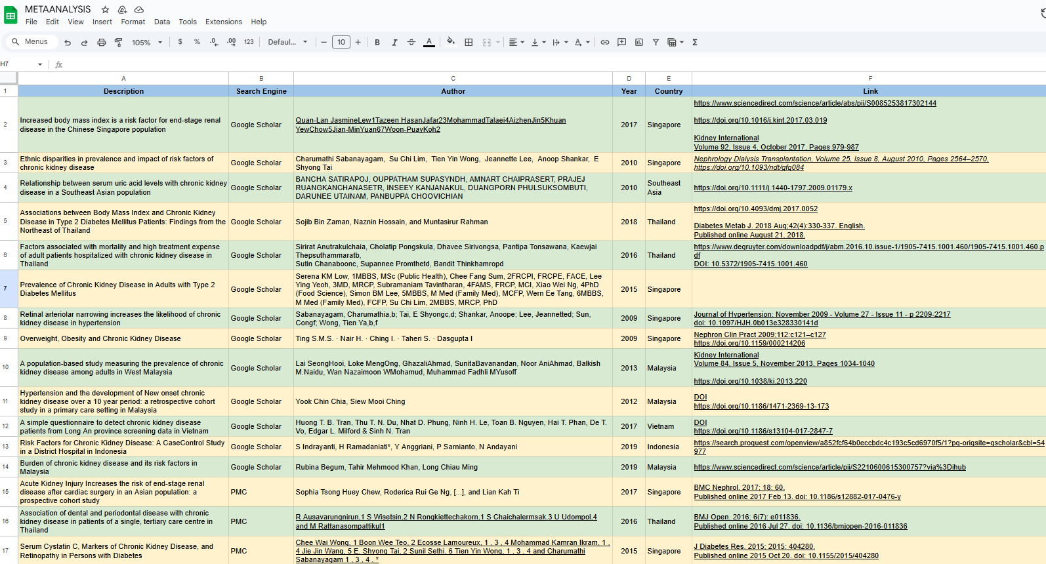
Task: Expand merge cells options arrow
Action: [x=498, y=42]
